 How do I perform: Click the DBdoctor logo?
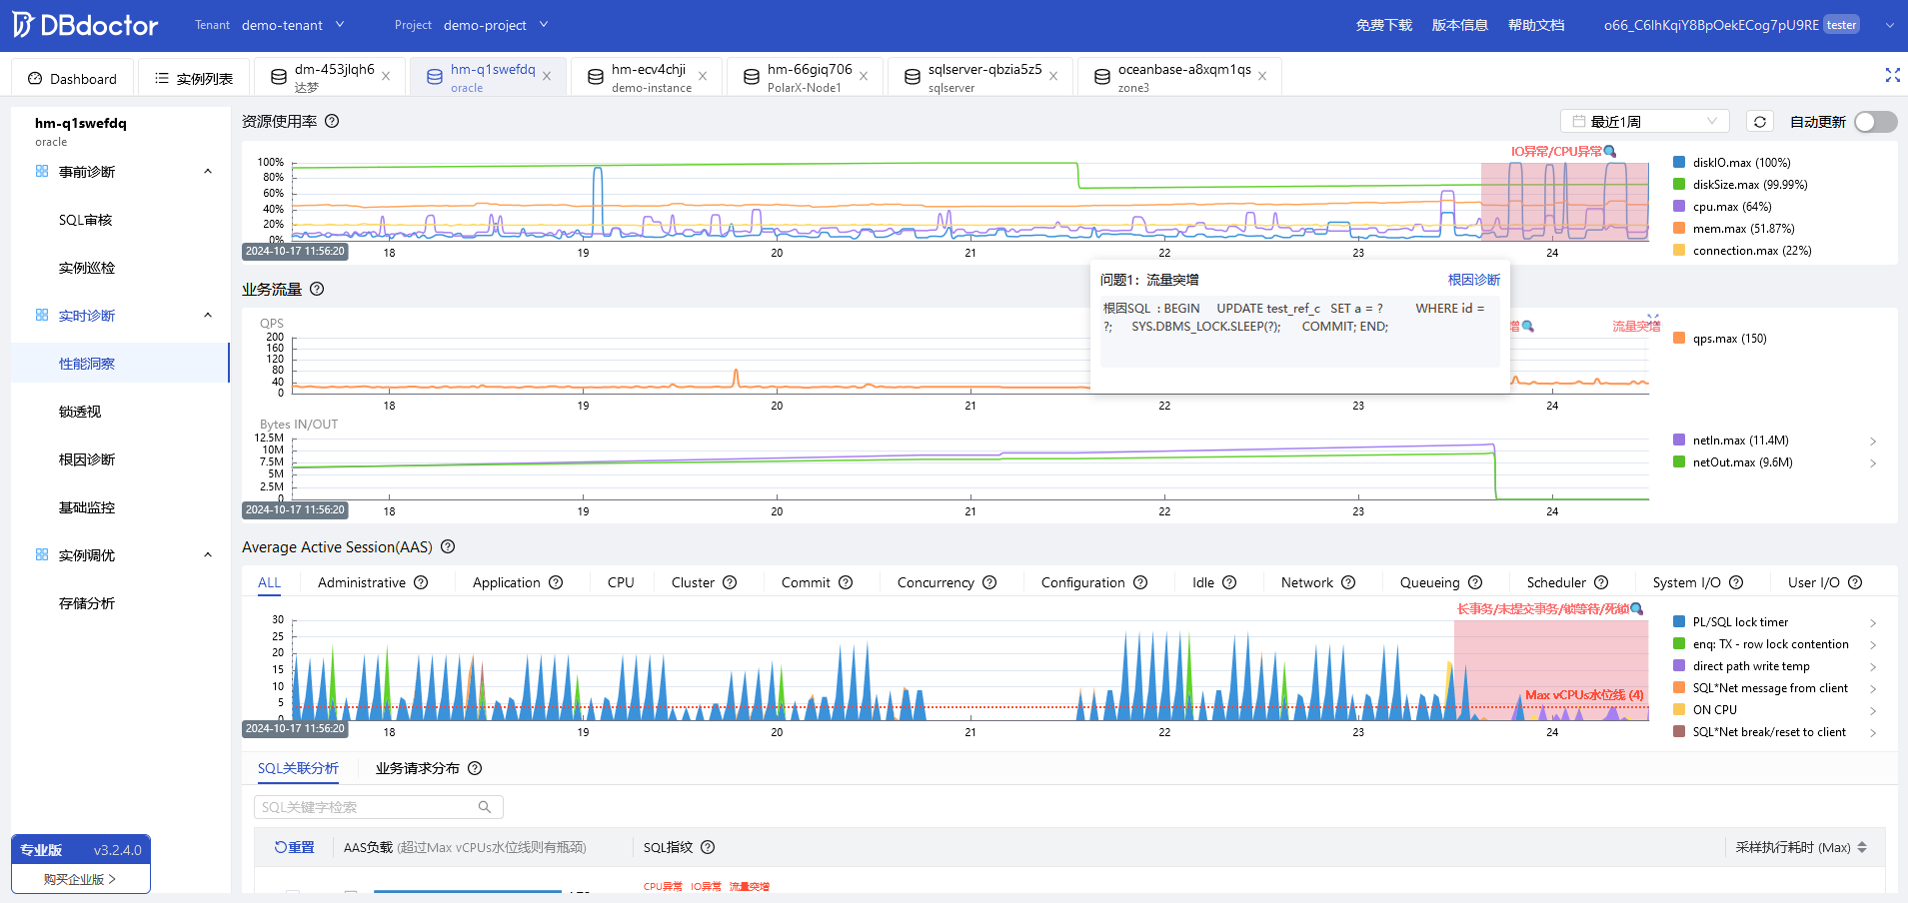(85, 25)
